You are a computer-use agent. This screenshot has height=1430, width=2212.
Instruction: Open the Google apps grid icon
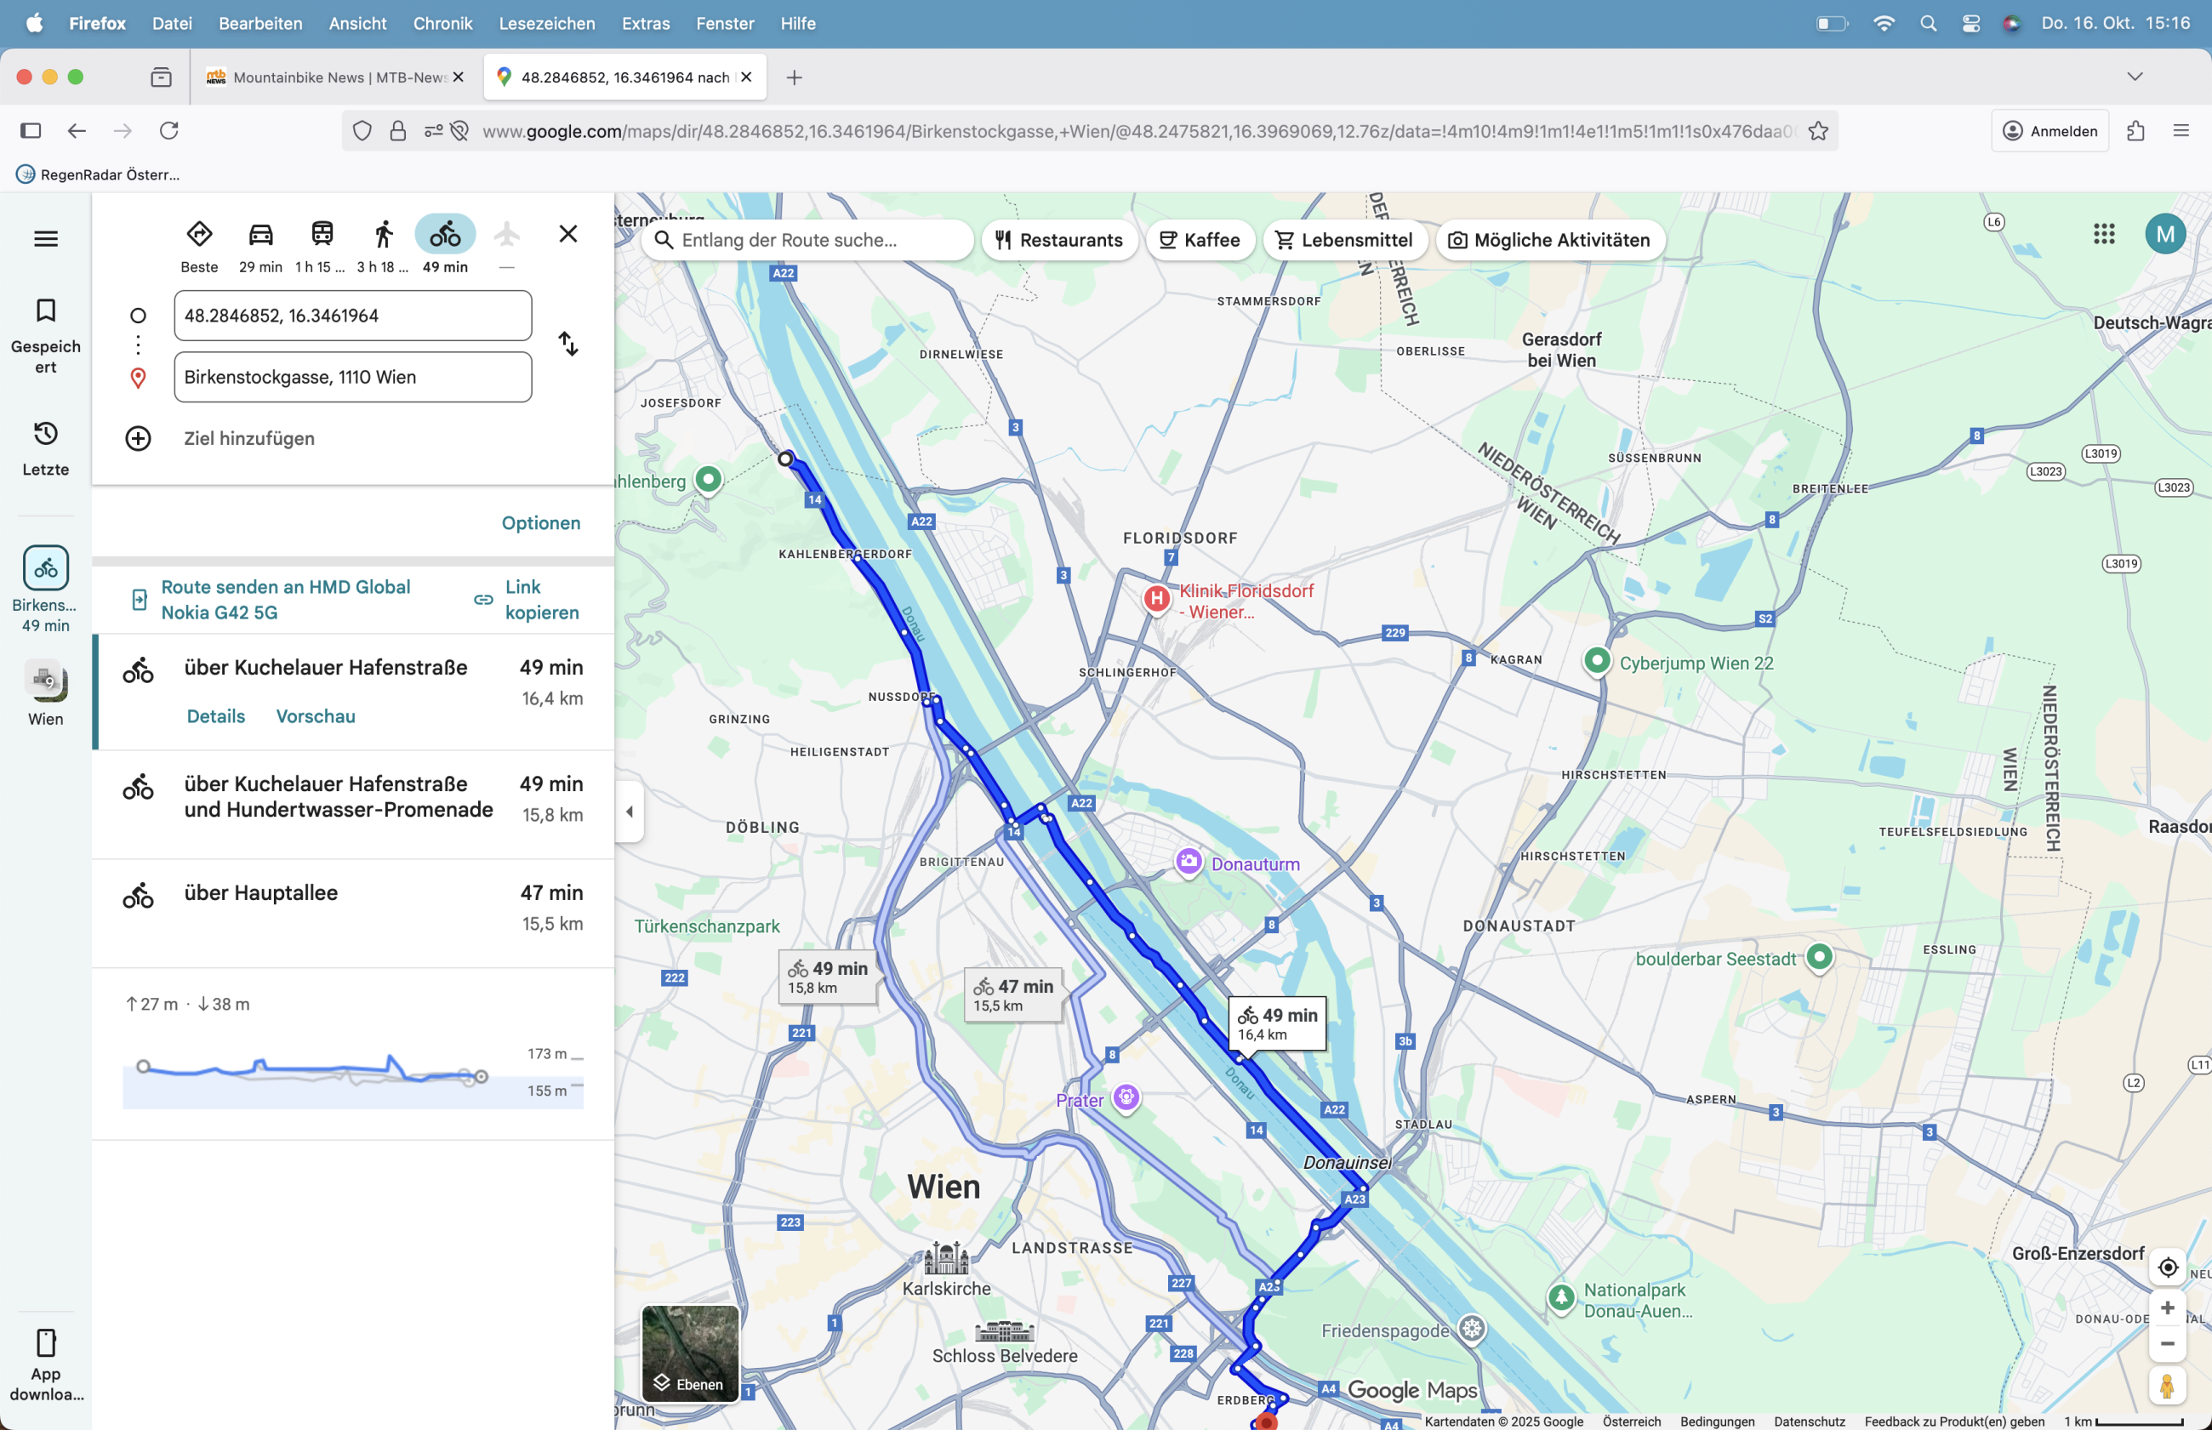click(2103, 234)
